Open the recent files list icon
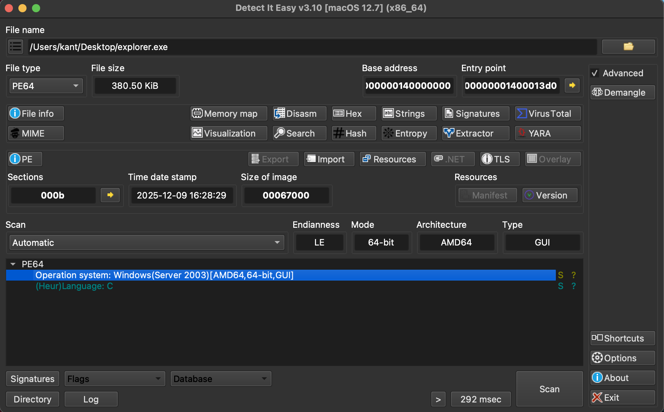The height and width of the screenshot is (412, 664). [x=16, y=47]
